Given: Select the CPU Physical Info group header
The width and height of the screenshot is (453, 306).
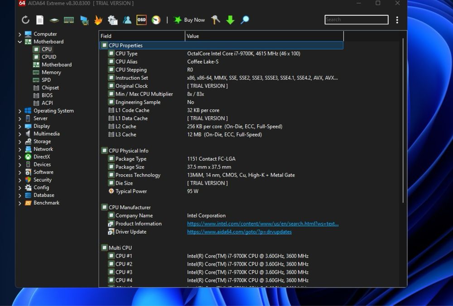Looking at the screenshot, I should point(222,151).
